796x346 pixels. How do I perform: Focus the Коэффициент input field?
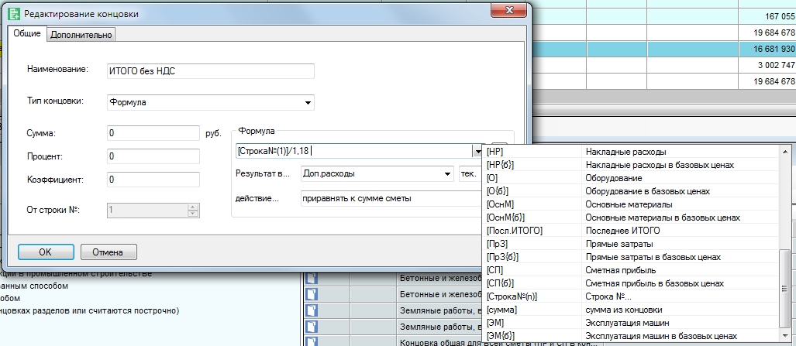pos(155,180)
